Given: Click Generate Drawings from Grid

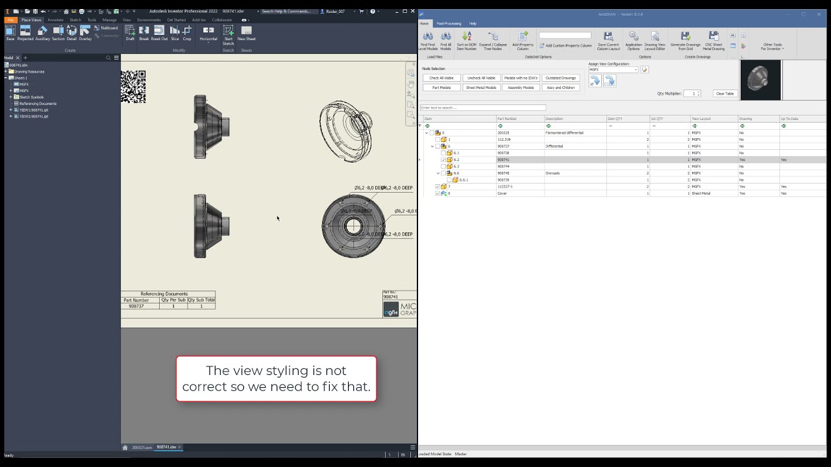Looking at the screenshot, I should pos(685,41).
